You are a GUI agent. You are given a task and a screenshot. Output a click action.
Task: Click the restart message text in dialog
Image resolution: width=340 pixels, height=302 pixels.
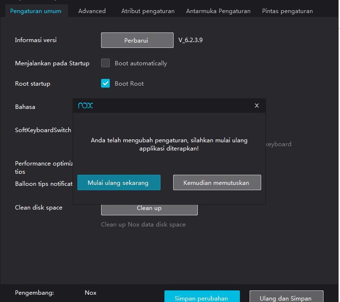(169, 144)
